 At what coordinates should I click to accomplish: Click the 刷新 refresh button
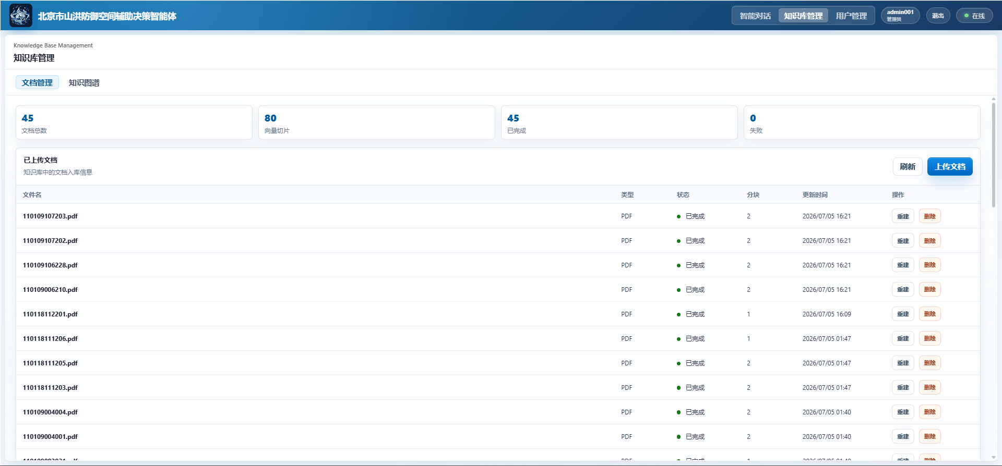click(908, 166)
